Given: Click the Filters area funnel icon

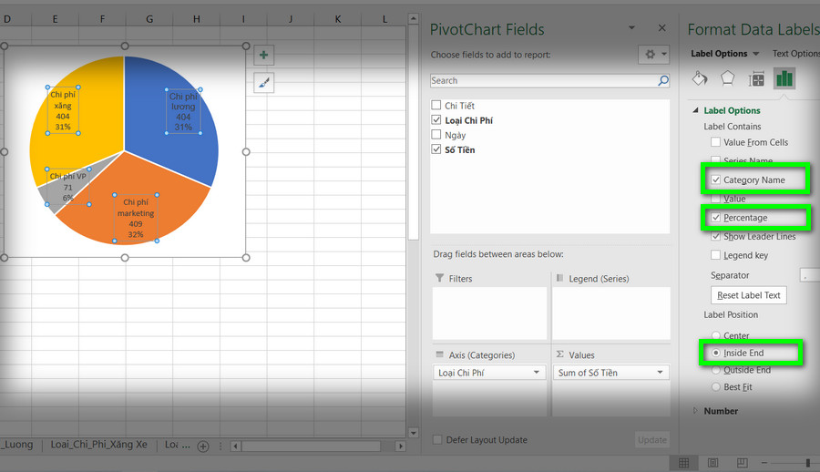Looking at the screenshot, I should coord(440,278).
